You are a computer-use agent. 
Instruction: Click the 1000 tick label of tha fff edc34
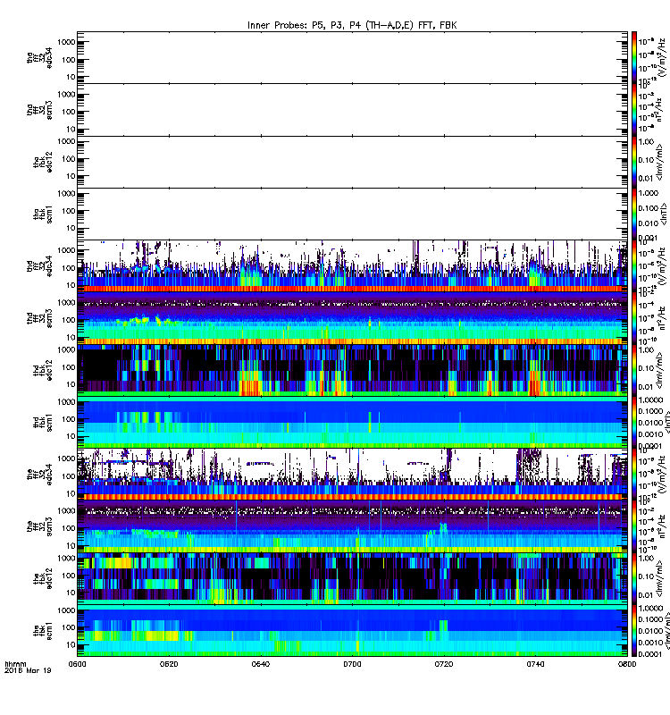66,42
